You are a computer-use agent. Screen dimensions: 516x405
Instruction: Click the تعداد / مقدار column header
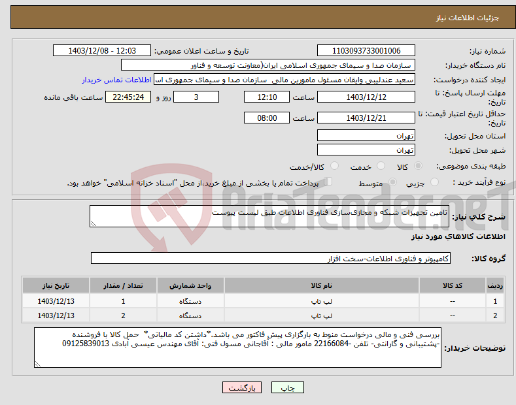(x=123, y=285)
